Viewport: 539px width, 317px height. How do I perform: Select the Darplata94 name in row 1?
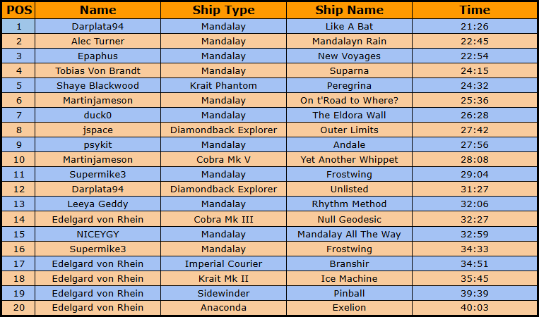pos(97,26)
